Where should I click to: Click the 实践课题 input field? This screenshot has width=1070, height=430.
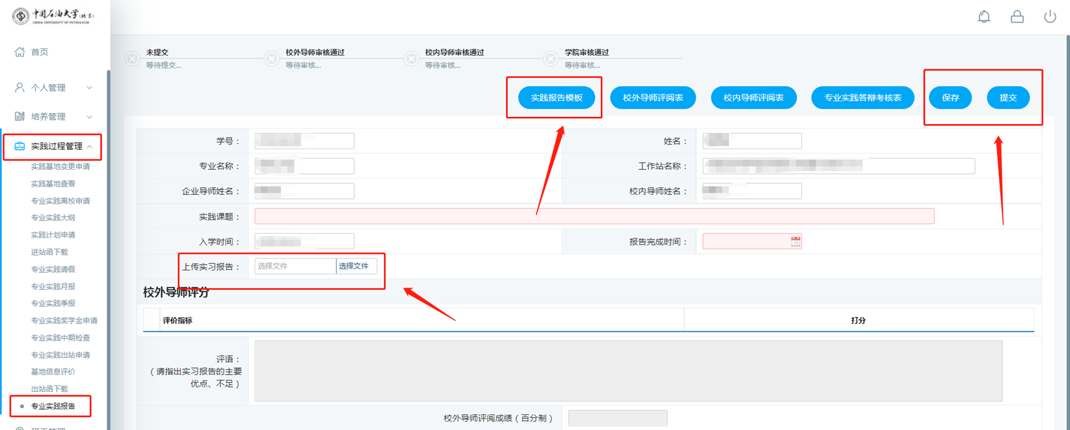click(594, 216)
